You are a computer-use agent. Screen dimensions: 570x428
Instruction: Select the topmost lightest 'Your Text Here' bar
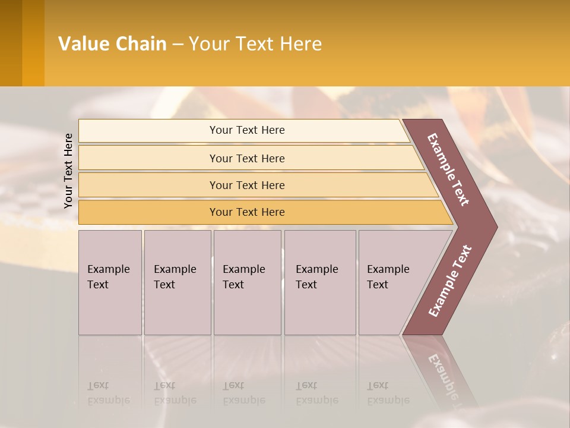247,130
